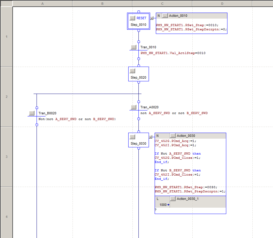Select the L qualifier of Action_0030_1

coord(158,199)
